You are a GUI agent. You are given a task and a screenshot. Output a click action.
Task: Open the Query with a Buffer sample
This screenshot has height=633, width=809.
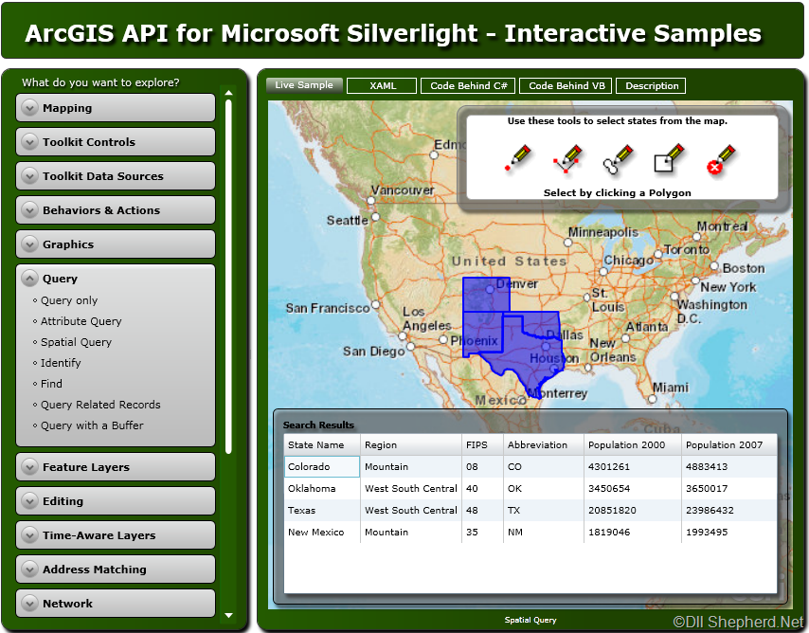[92, 425]
